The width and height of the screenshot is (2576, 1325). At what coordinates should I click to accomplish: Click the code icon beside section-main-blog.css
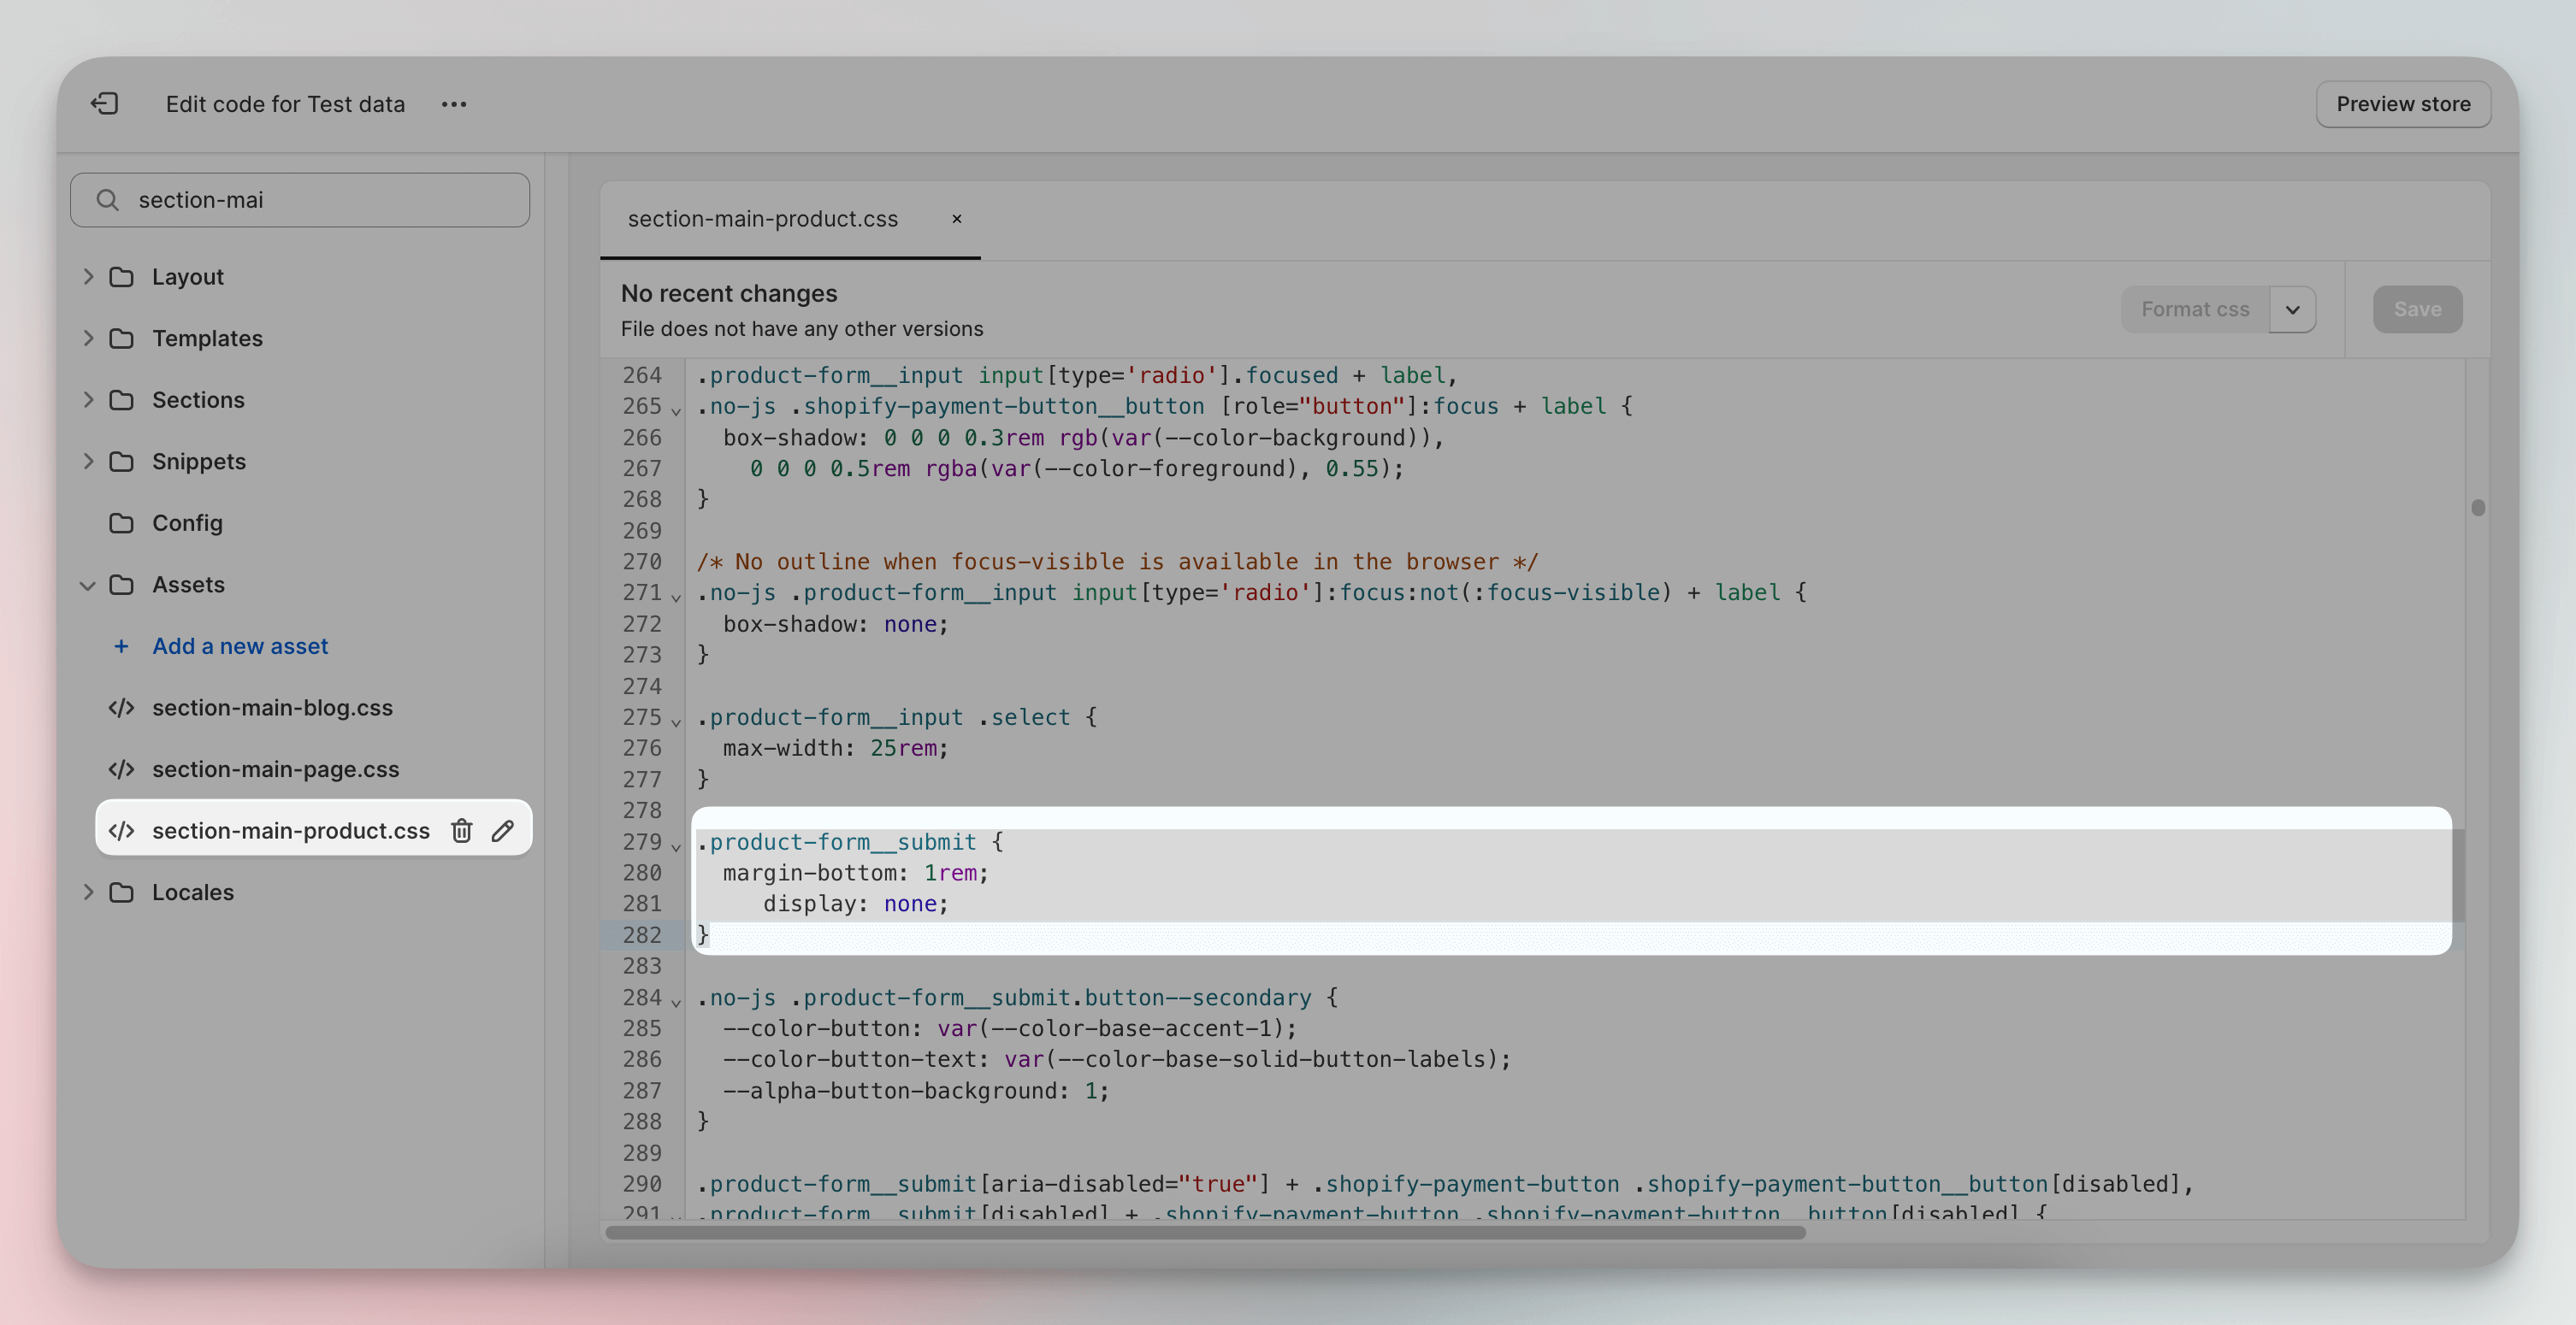pos(122,708)
